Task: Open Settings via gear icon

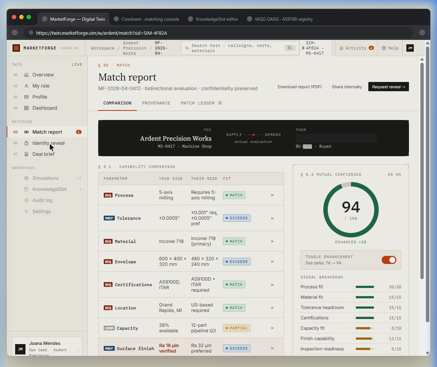Action: point(26,212)
